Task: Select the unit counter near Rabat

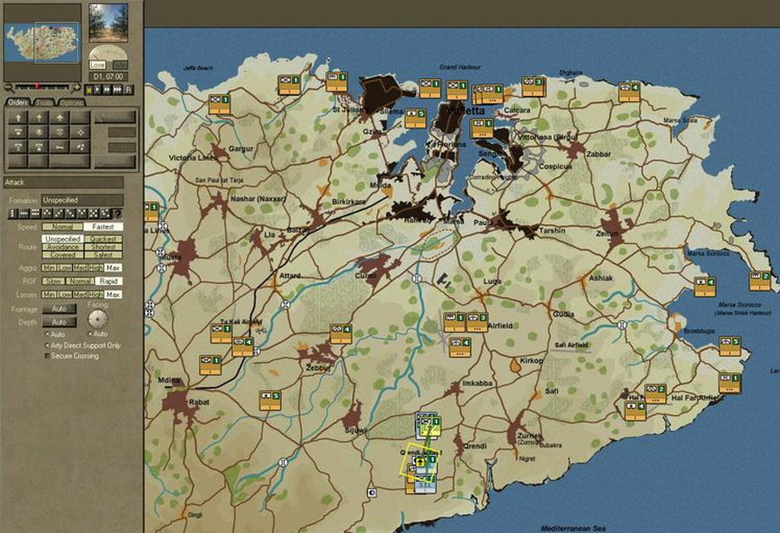Action: [x=210, y=365]
